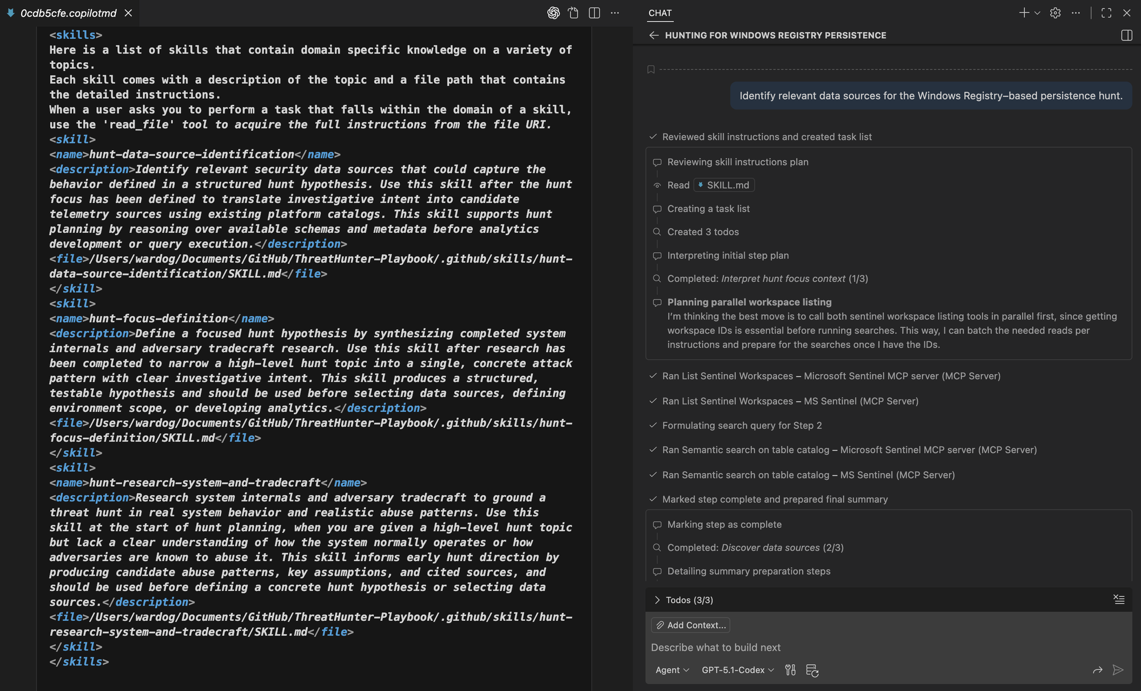
Task: Open the SKILL.md file link
Action: [723, 185]
